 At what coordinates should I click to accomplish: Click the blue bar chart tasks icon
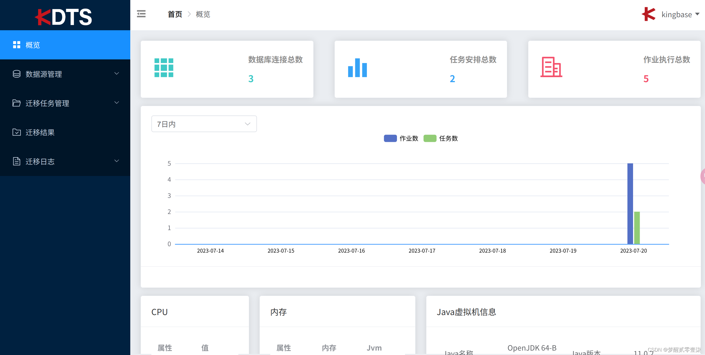click(357, 68)
